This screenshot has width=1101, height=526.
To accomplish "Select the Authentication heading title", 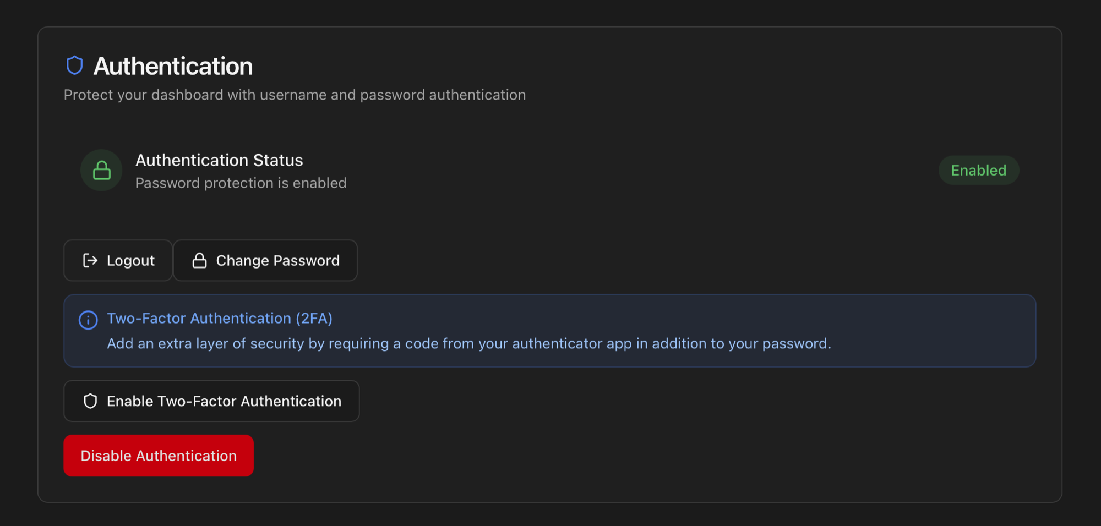I will tap(173, 66).
